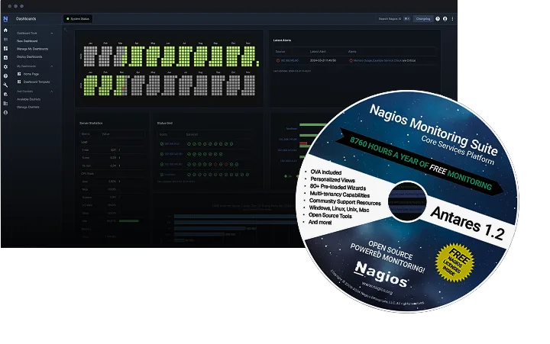Click the Changelog button

pos(422,19)
